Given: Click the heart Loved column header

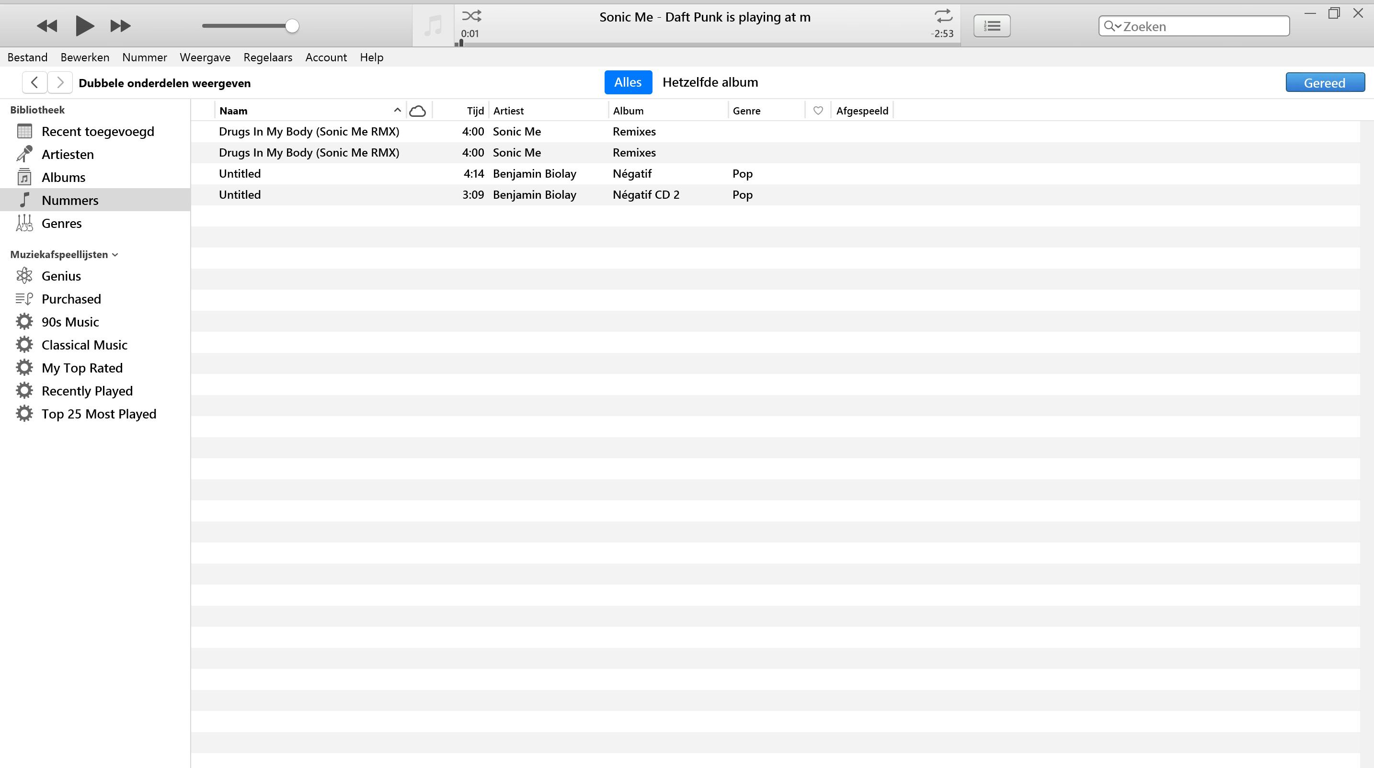Looking at the screenshot, I should [818, 111].
